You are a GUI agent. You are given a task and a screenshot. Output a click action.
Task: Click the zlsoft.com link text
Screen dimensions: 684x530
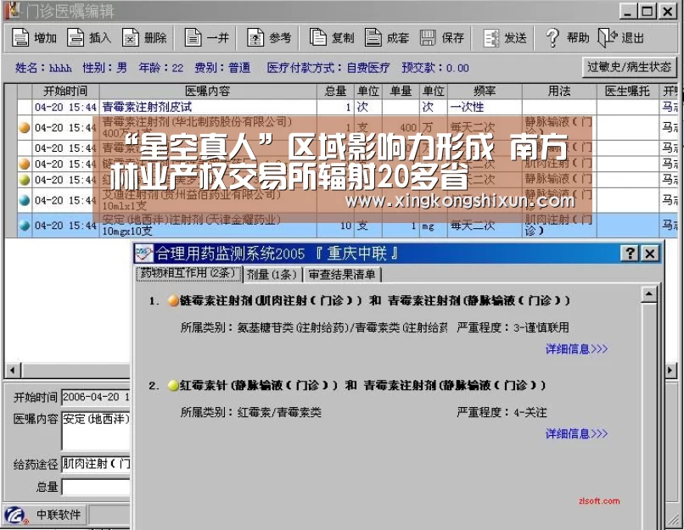tap(598, 501)
